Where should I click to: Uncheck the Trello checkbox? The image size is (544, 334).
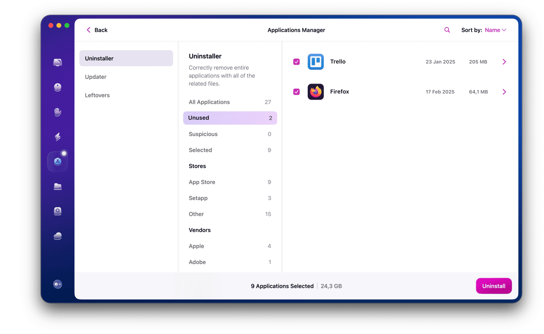297,62
